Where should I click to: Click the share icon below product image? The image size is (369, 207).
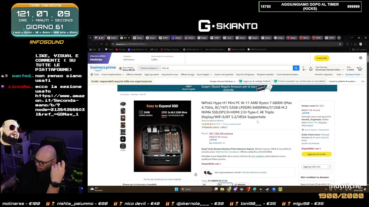pyautogui.click(x=196, y=175)
